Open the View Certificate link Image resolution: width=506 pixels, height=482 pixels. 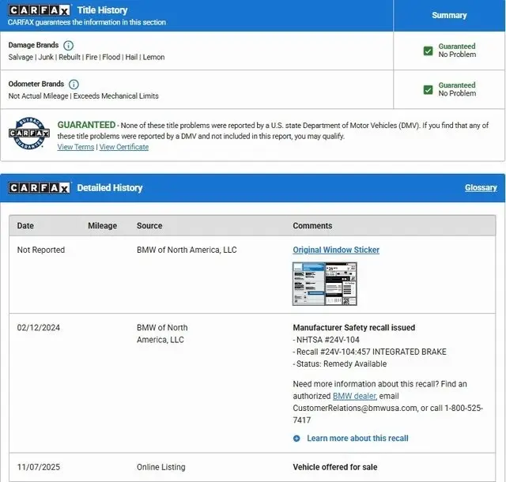(x=124, y=147)
